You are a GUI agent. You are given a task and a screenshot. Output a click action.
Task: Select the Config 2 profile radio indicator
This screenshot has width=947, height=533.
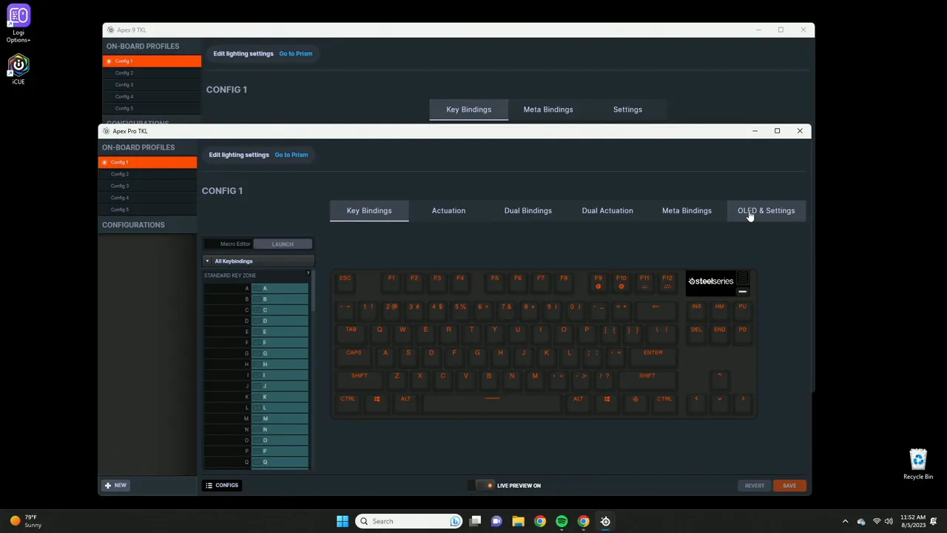[x=105, y=173]
